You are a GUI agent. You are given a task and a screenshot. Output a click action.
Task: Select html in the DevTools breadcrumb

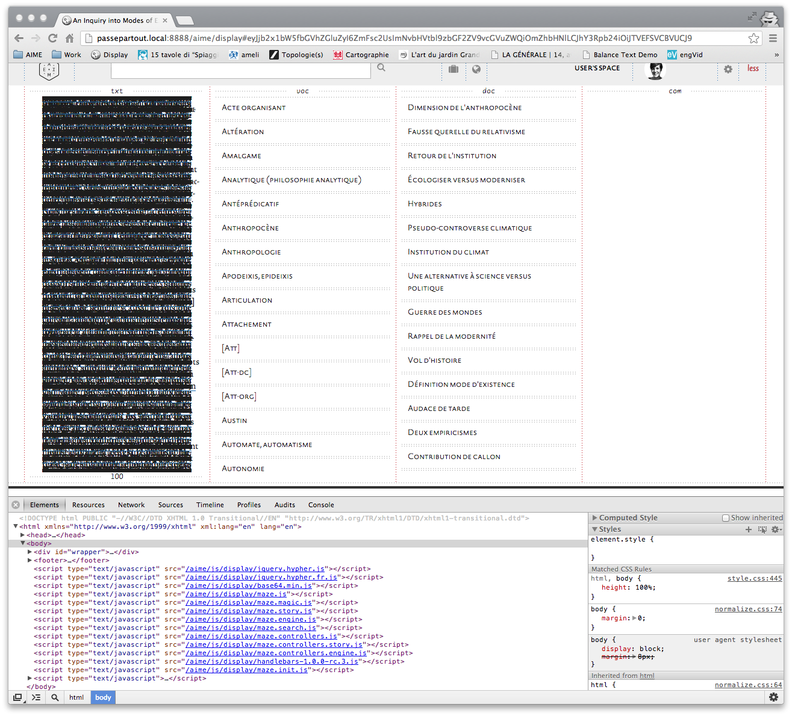(76, 697)
